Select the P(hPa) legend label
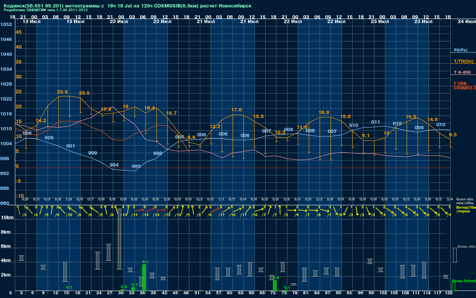Image resolution: width=476 pixels, height=298 pixels. pyautogui.click(x=460, y=50)
